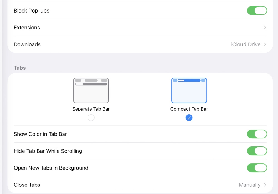Select the Separate Tab Bar layout icon
This screenshot has height=194, width=278.
click(x=91, y=90)
